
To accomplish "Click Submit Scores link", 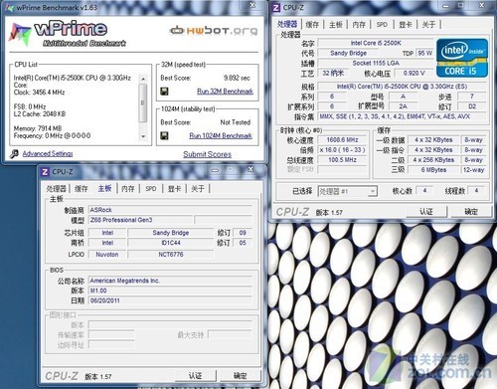I will pos(207,154).
